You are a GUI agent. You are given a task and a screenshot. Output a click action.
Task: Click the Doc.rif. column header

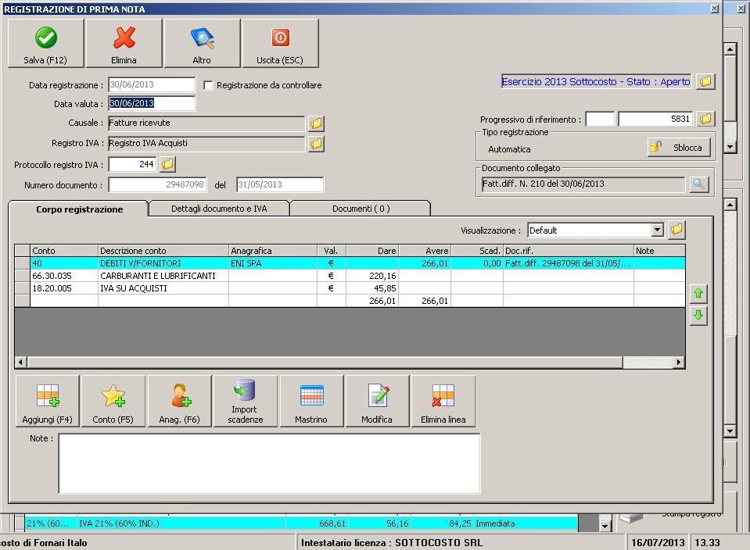569,251
